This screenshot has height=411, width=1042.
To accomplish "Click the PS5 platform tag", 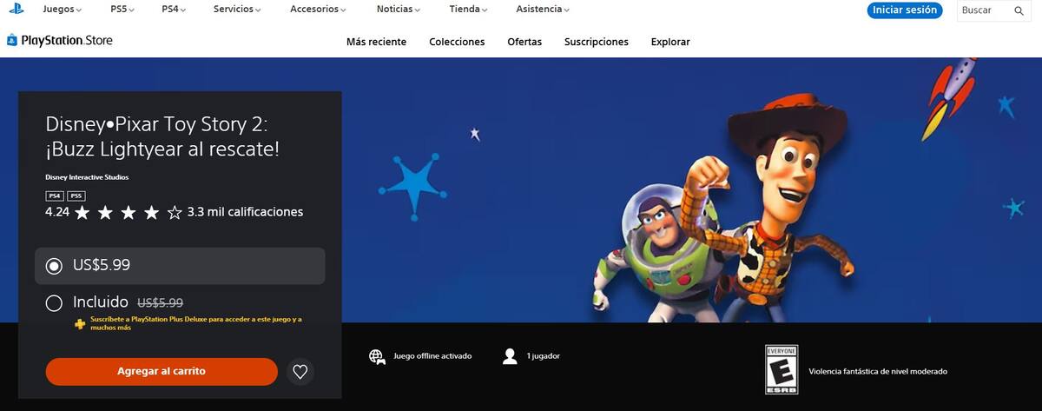I will coord(76,196).
